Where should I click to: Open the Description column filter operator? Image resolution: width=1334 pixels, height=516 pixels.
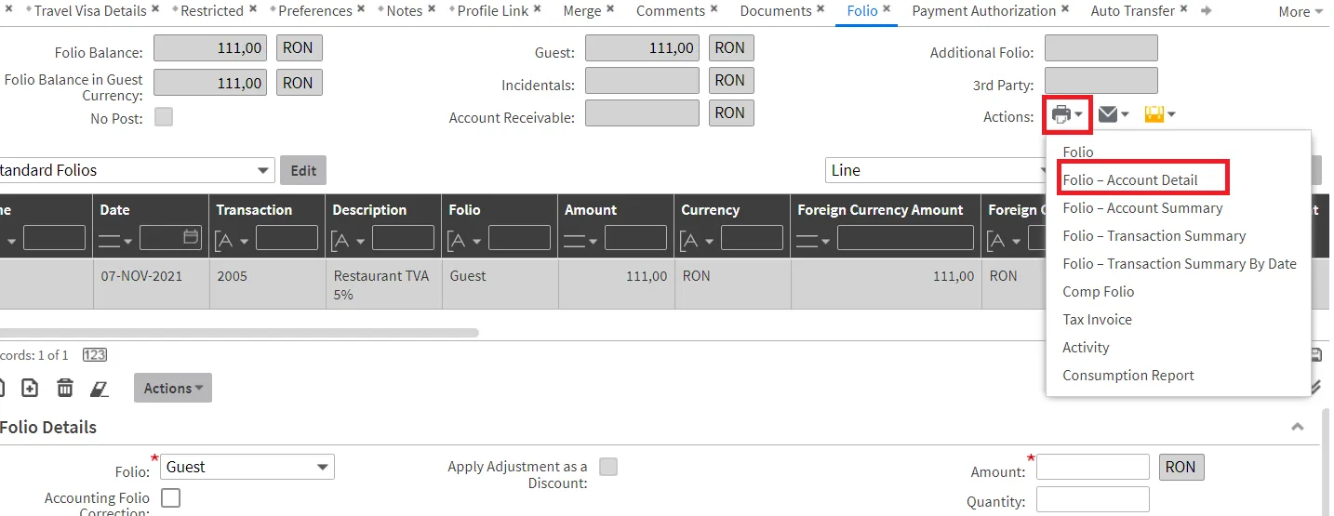tap(349, 241)
